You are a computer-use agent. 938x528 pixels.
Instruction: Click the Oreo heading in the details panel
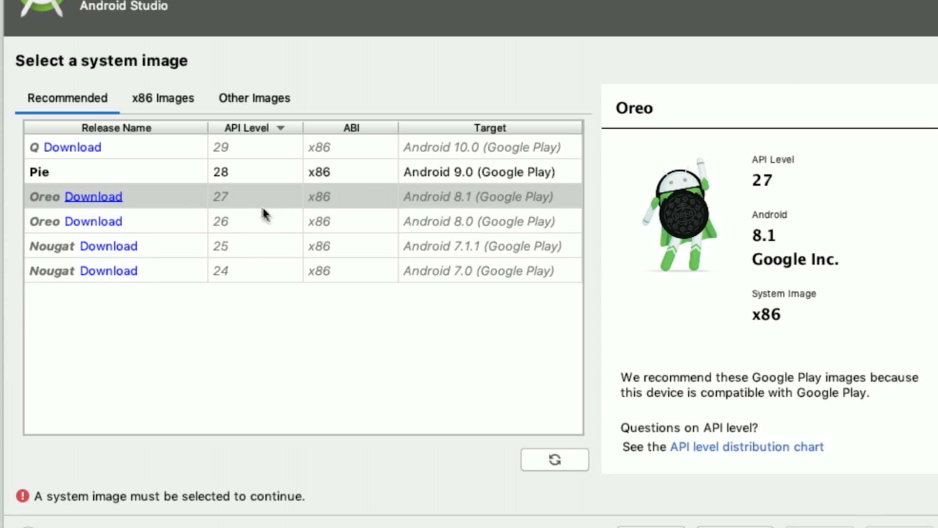[x=634, y=108]
